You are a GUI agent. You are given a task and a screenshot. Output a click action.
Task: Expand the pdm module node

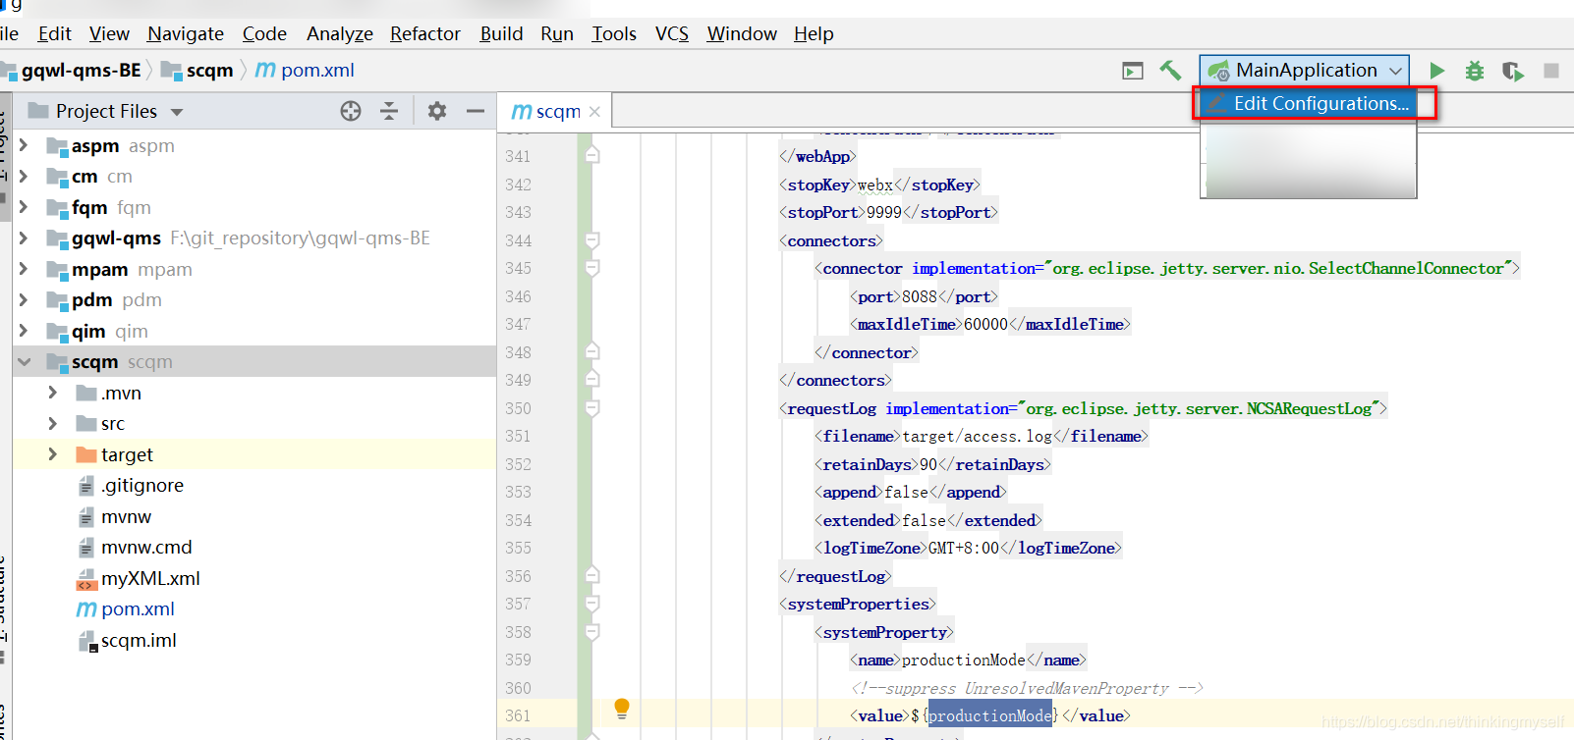(x=24, y=299)
